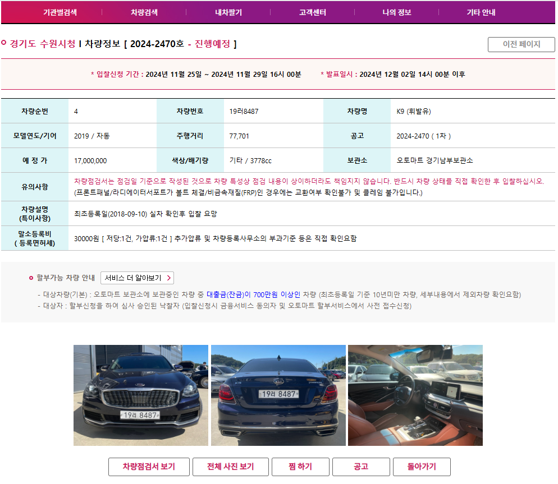Open the 기타 안내 menu
The image size is (558, 484).
point(481,12)
